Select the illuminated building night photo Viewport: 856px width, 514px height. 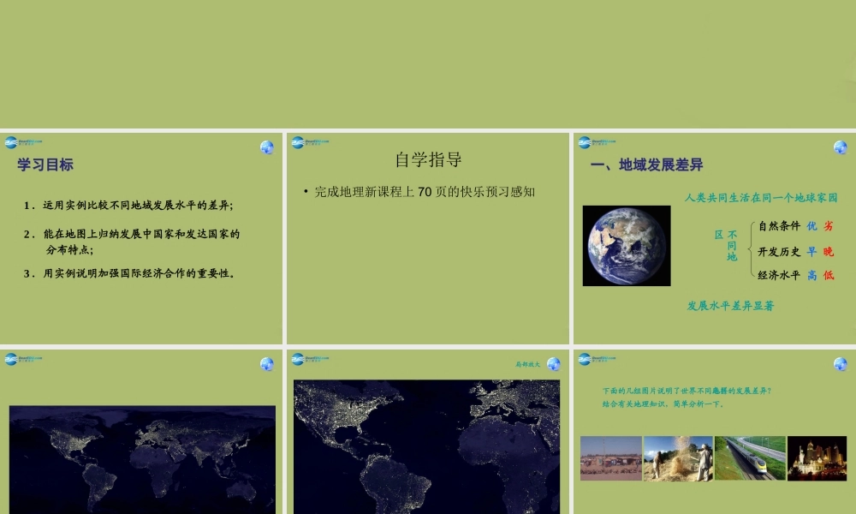click(x=817, y=458)
